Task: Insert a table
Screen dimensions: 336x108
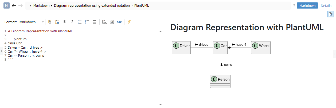Action: click(x=94, y=22)
